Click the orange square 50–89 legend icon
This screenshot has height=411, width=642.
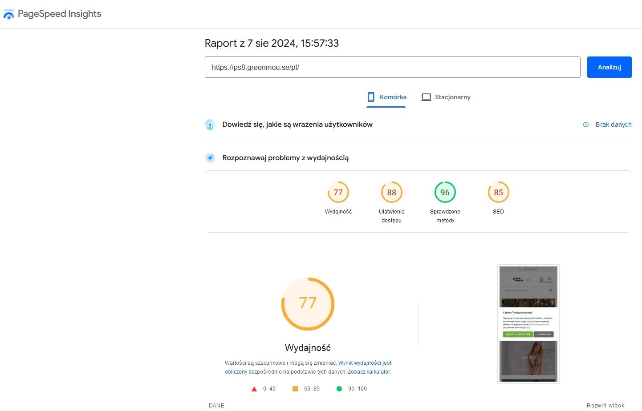click(295, 389)
